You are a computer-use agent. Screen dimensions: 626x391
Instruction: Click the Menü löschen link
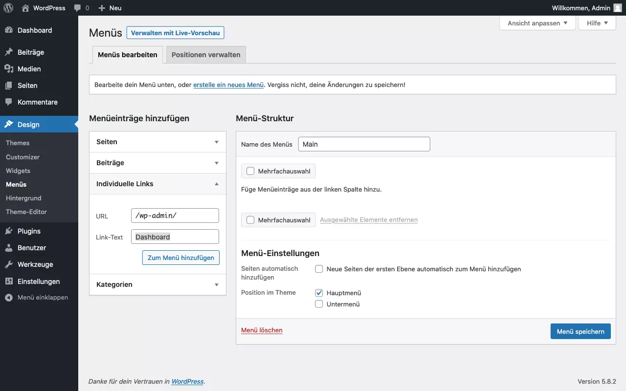tap(262, 330)
